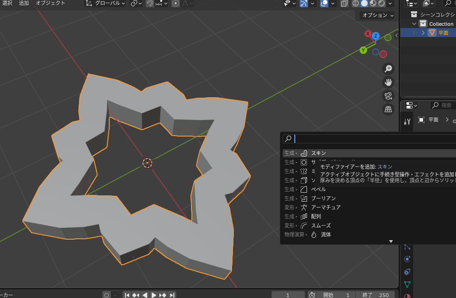The height and width of the screenshot is (298, 456).
Task: Open the 追加 menu
Action: [24, 3]
